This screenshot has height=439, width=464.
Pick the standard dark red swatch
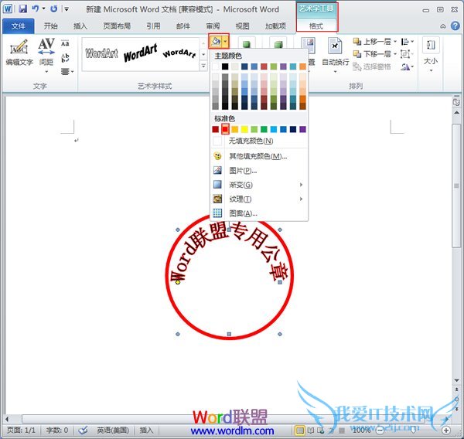[x=216, y=129]
